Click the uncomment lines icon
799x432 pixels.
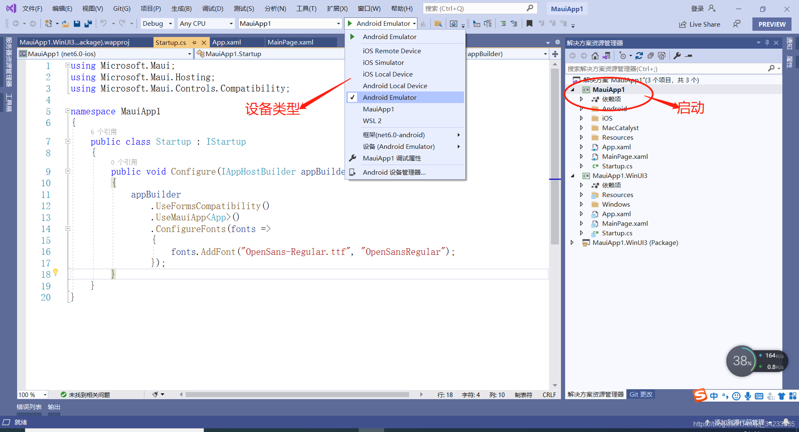[514, 24]
